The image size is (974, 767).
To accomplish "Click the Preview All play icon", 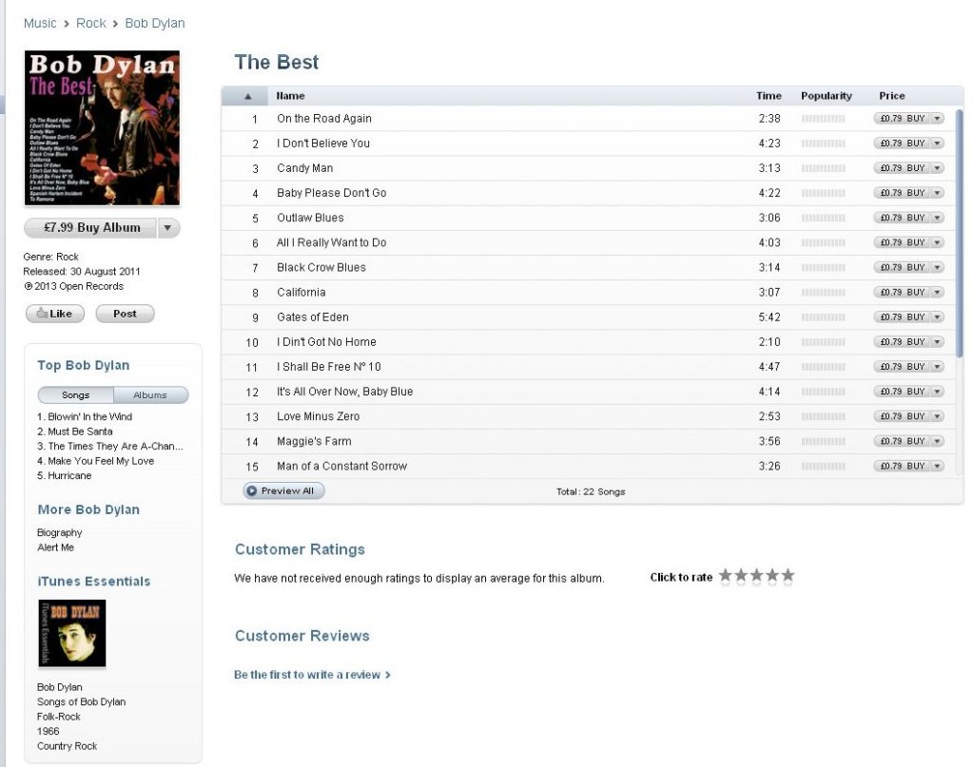I will tap(251, 490).
